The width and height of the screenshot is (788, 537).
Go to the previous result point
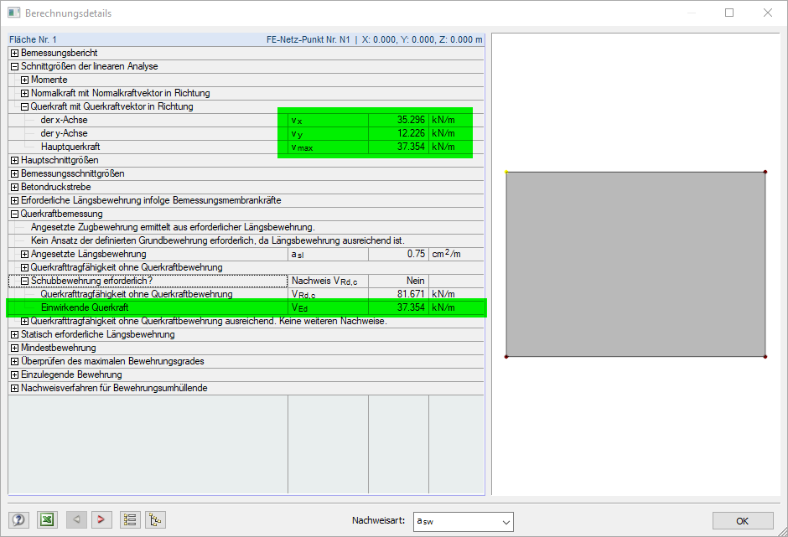point(76,519)
